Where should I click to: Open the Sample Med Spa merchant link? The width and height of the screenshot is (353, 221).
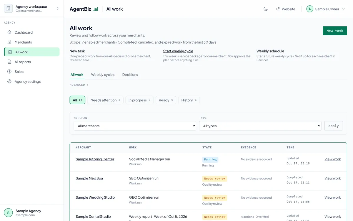pos(89,178)
